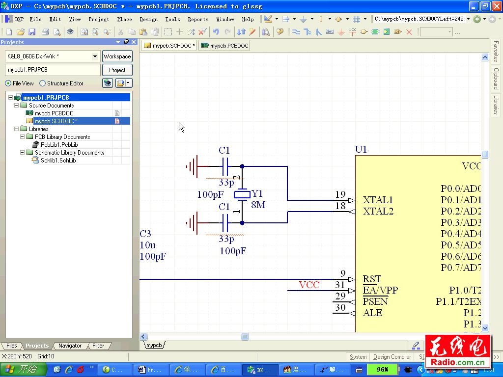Select the Place Net Label icon

pos(330,32)
